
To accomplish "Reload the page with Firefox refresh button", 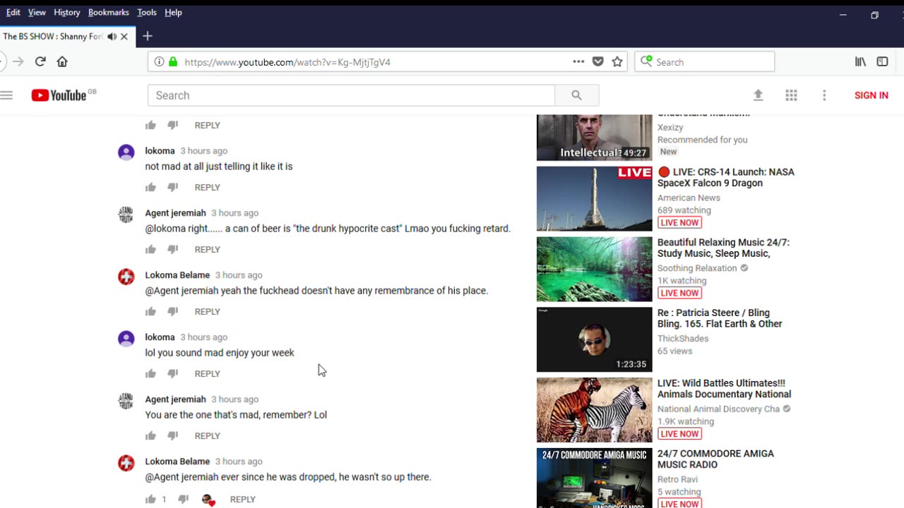I will pos(40,61).
